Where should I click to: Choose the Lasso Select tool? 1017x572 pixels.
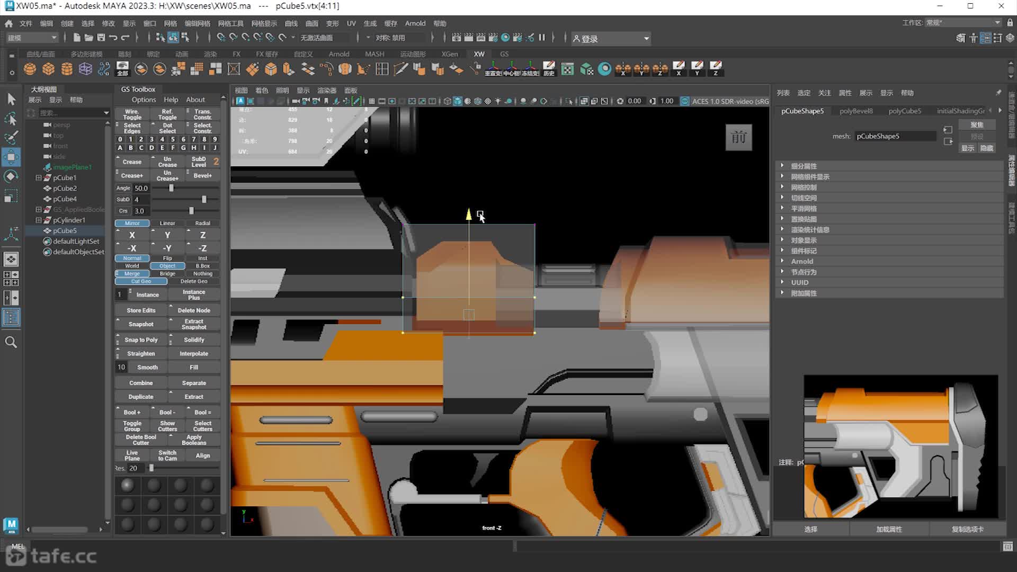coord(11,119)
